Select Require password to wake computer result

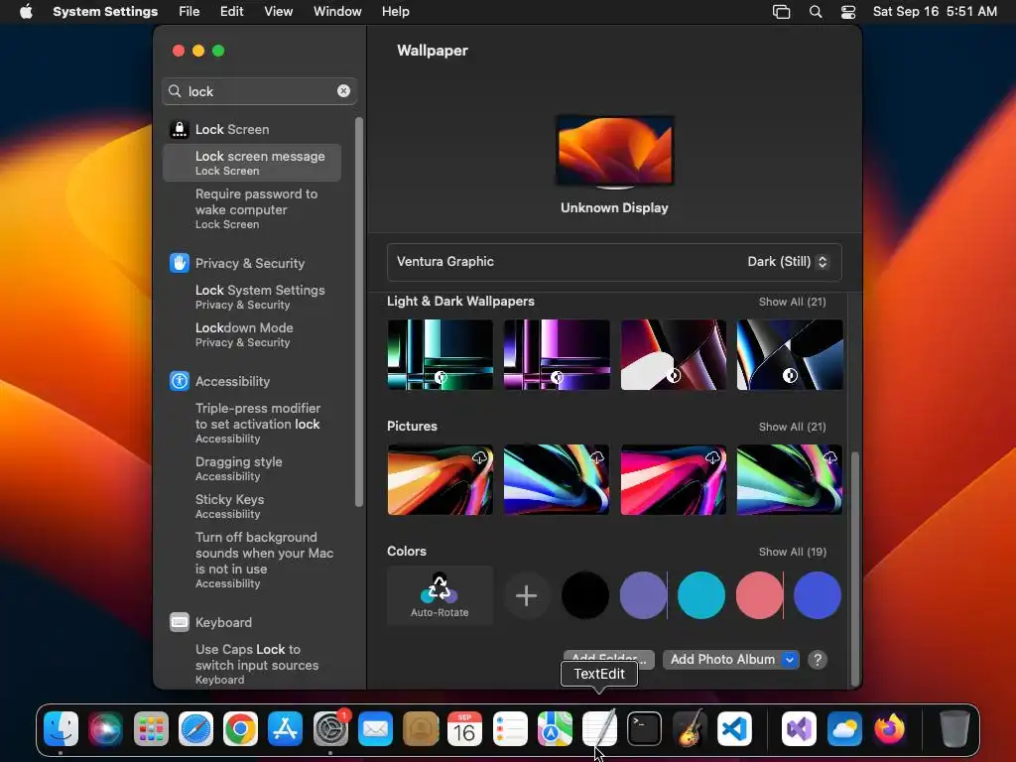(252, 208)
